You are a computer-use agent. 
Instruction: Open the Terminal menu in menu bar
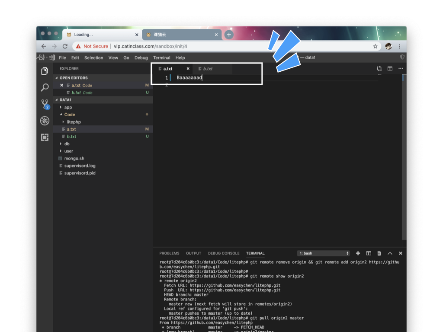click(x=161, y=57)
